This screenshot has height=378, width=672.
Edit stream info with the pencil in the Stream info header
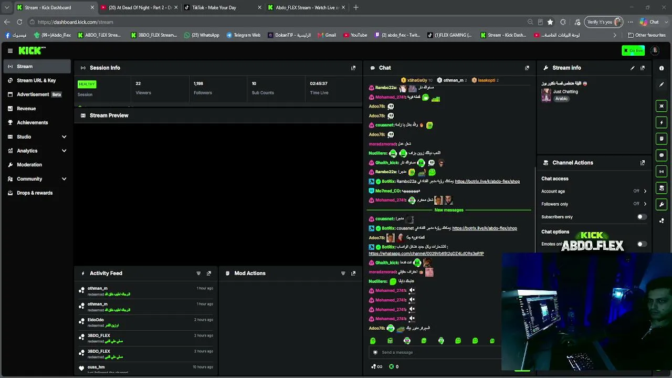tap(633, 68)
